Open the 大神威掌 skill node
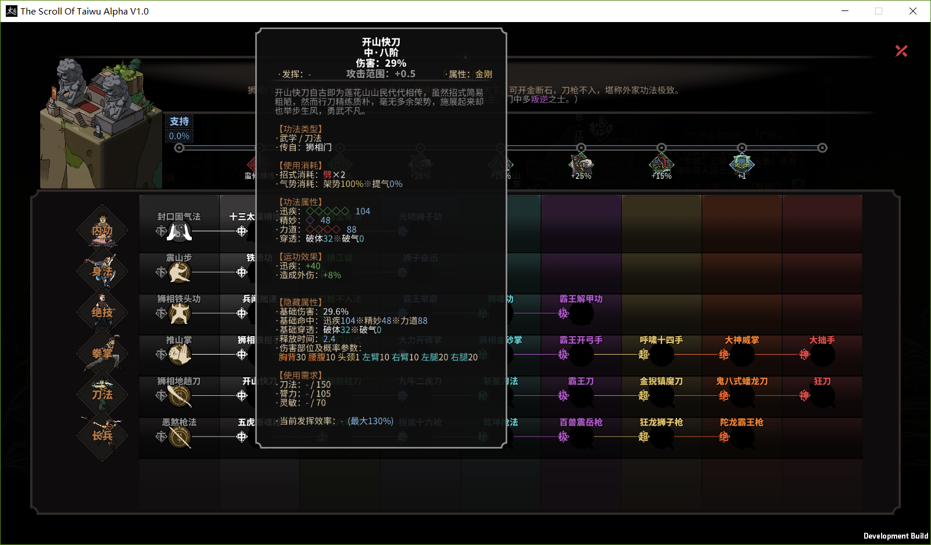This screenshot has height=545, width=931. tap(742, 355)
